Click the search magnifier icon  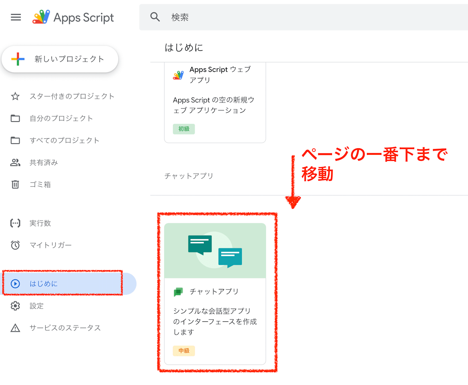tap(155, 17)
